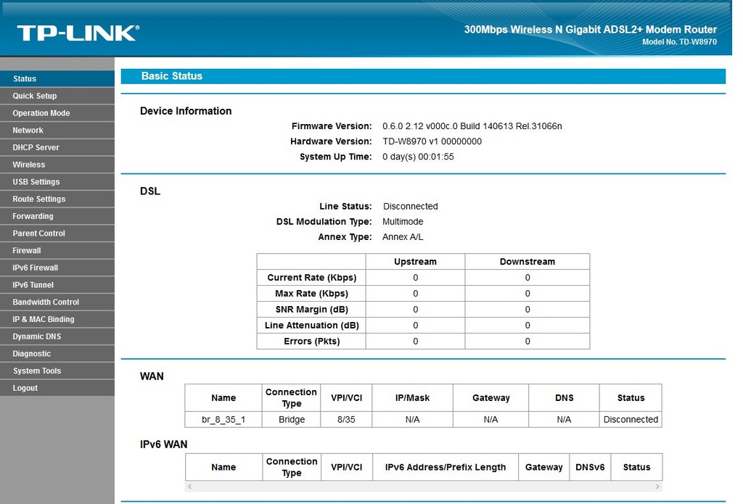Click Logout in the sidebar
Image resolution: width=743 pixels, height=504 pixels.
(x=57, y=388)
